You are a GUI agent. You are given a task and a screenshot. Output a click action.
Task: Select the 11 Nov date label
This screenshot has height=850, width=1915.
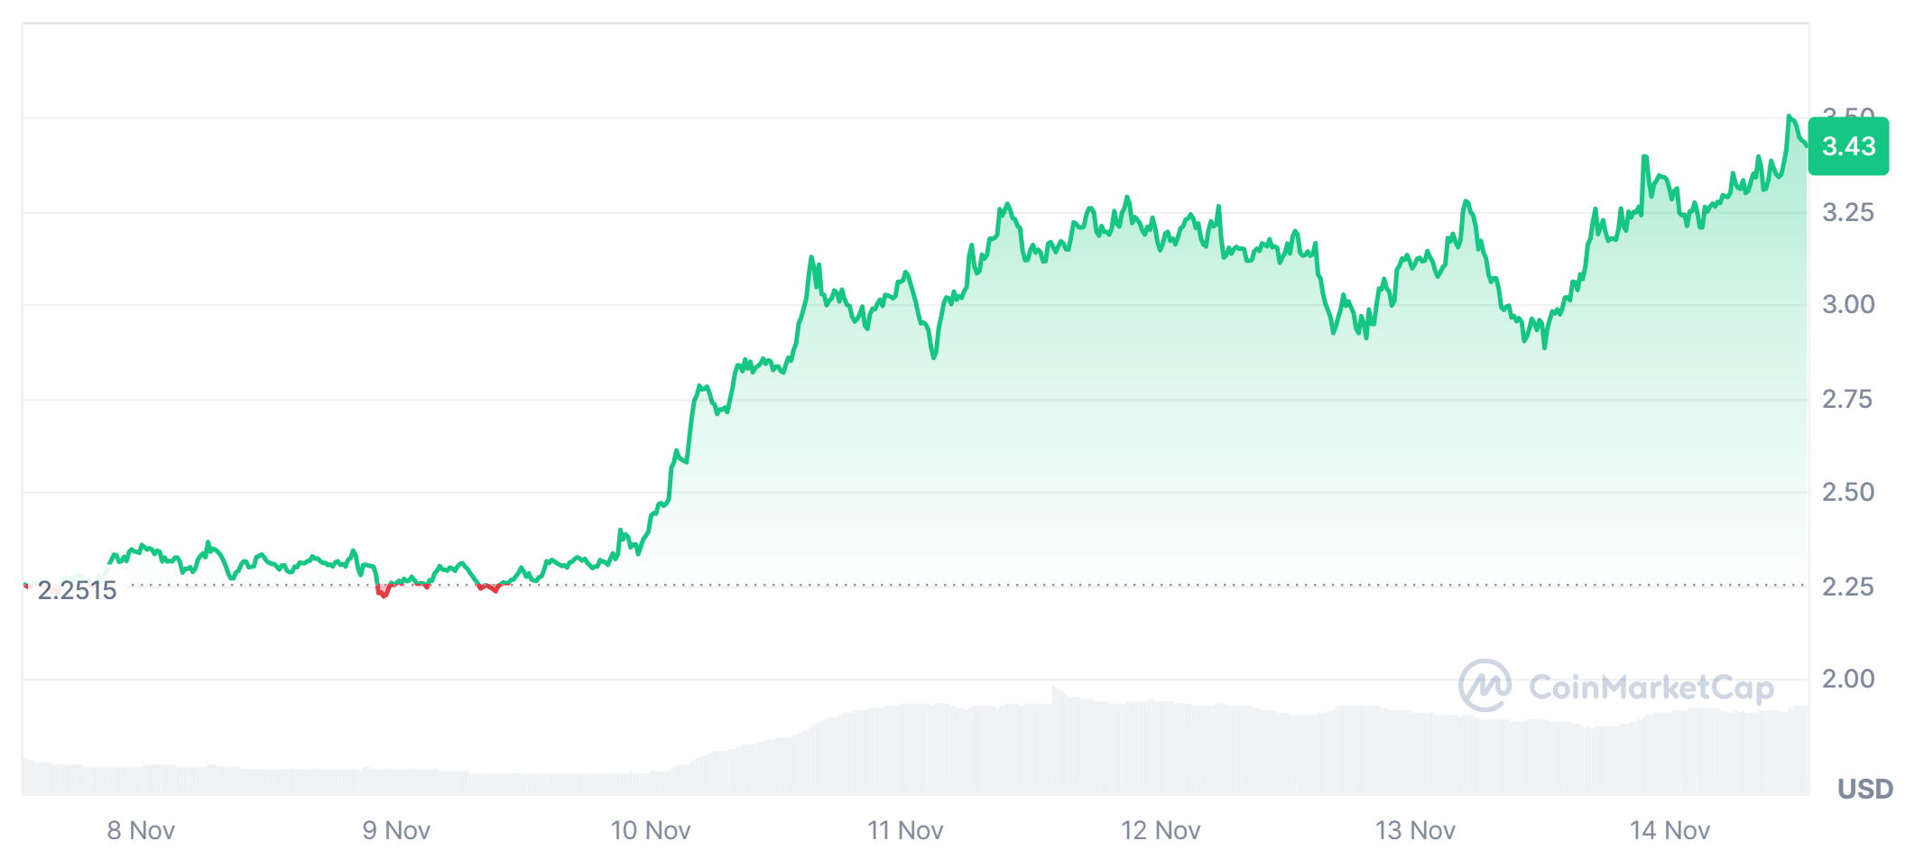click(x=905, y=830)
